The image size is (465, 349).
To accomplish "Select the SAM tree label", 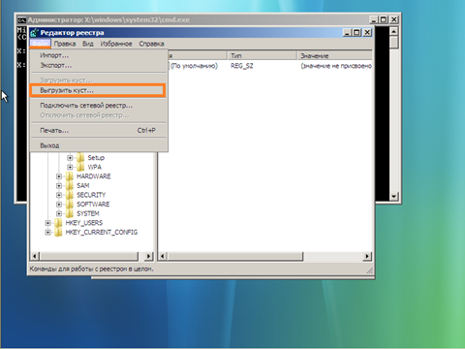I will click(x=83, y=186).
